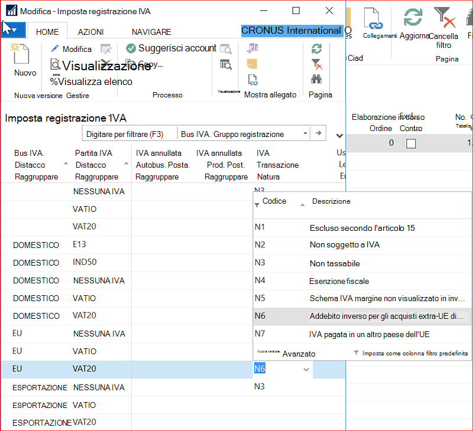
Task: Click funnel icon next to Imposta come colonna filtro
Action: coord(357,352)
